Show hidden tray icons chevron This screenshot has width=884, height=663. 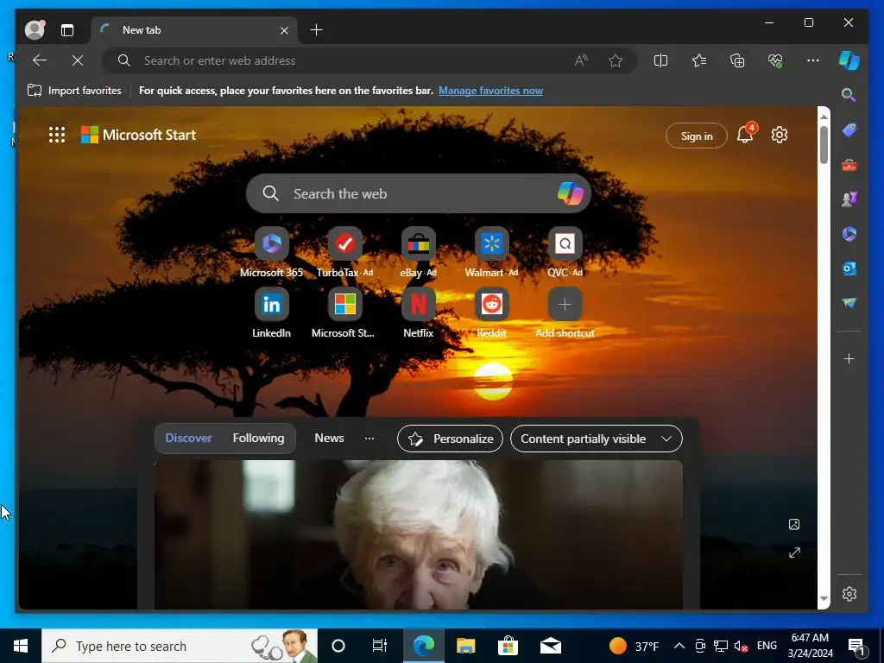(x=679, y=646)
